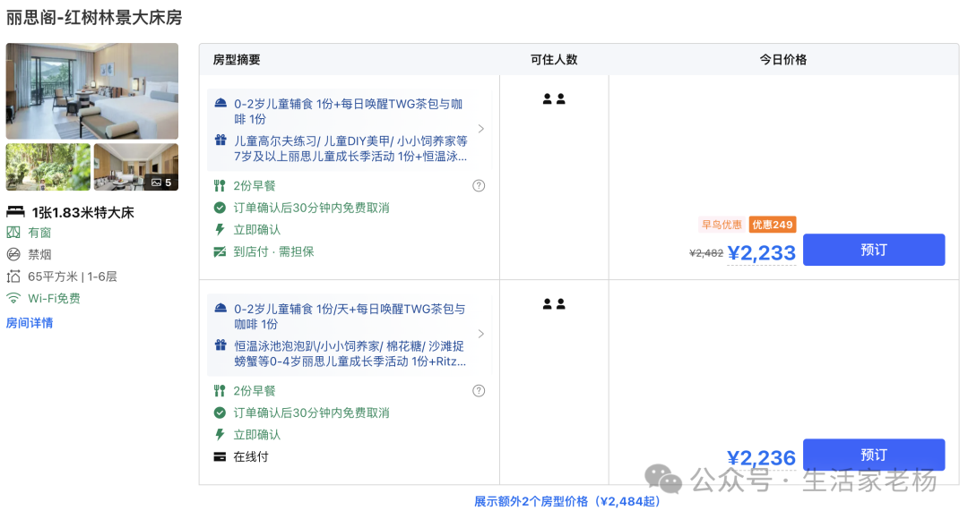
Task: Click the two-guest occupancy icon in the first row
Action: [x=554, y=98]
